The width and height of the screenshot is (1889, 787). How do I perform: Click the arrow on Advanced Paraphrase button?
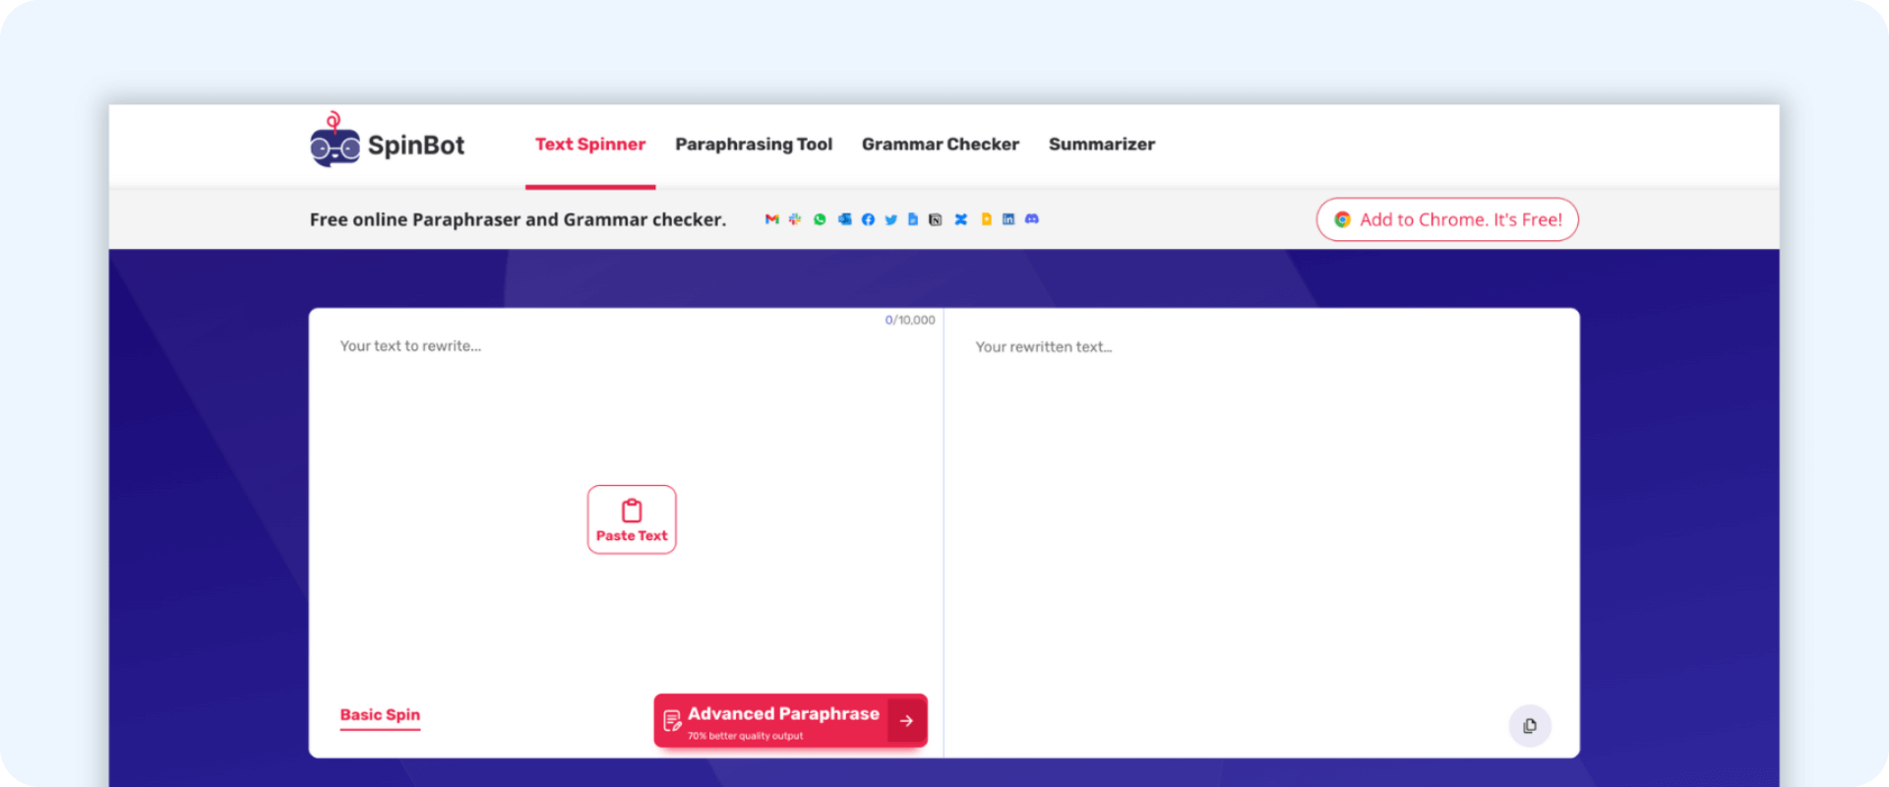906,721
